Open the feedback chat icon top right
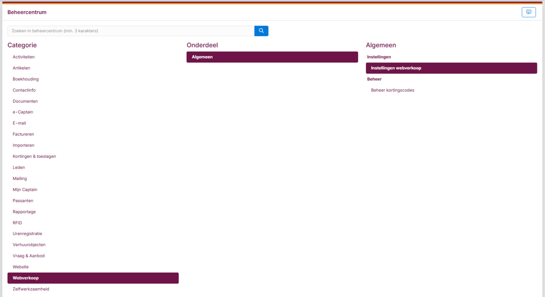545x297 pixels. point(529,12)
